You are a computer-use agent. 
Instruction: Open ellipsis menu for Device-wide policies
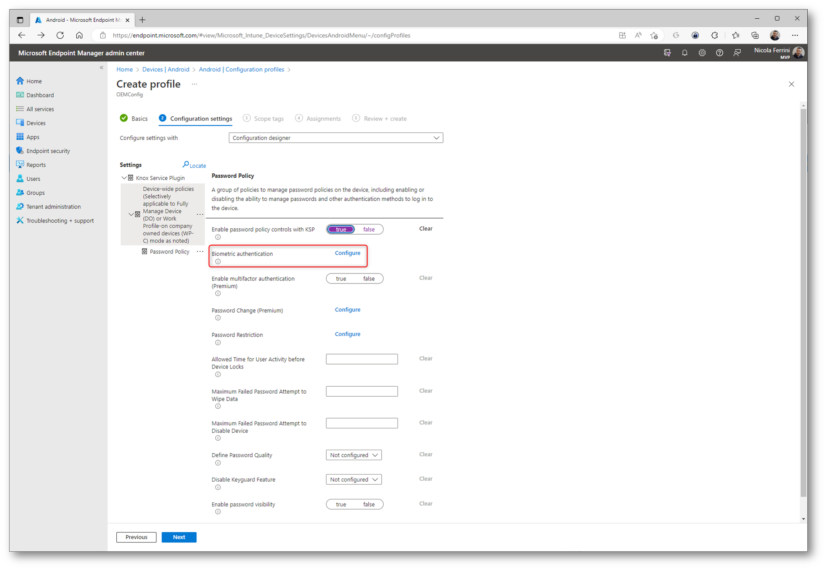click(x=200, y=214)
